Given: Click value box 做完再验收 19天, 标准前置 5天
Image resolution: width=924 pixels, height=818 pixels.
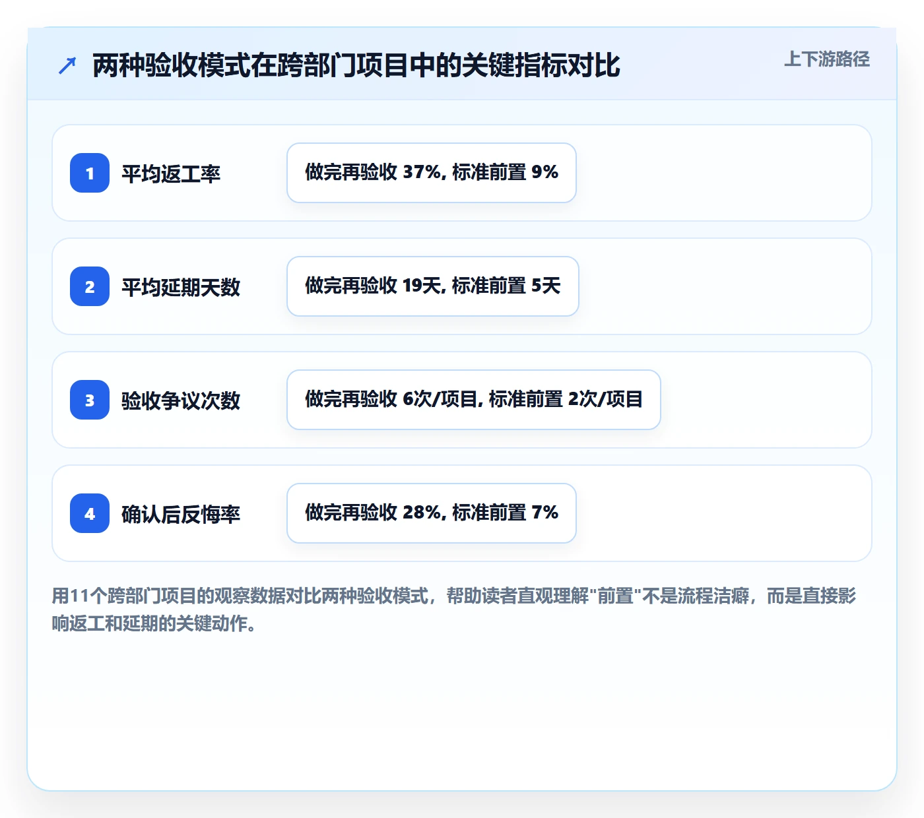Looking at the screenshot, I should 433,286.
